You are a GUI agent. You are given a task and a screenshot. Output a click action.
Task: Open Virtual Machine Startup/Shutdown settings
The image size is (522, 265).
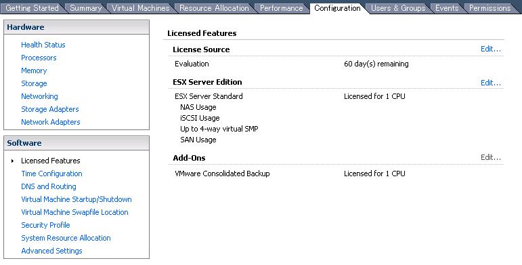point(77,199)
